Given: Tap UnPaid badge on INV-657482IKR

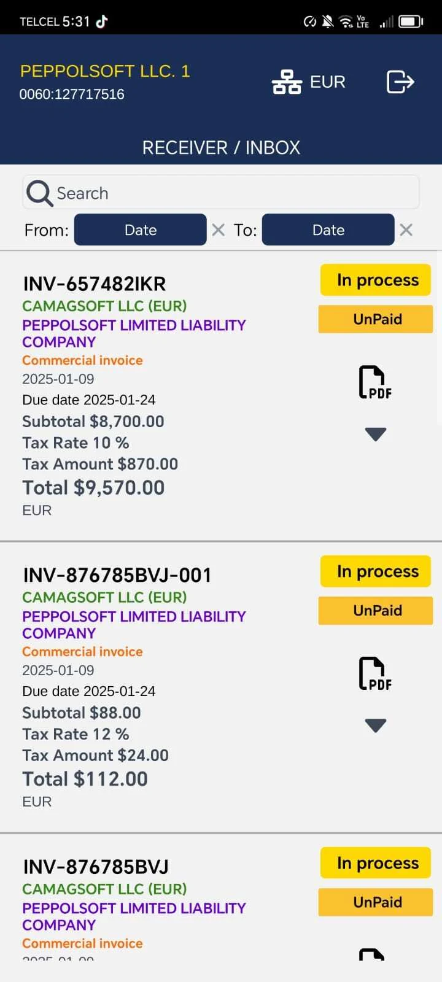Looking at the screenshot, I should pyautogui.click(x=376, y=319).
